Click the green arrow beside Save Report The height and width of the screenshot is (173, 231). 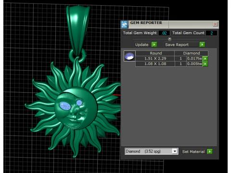[202, 44]
